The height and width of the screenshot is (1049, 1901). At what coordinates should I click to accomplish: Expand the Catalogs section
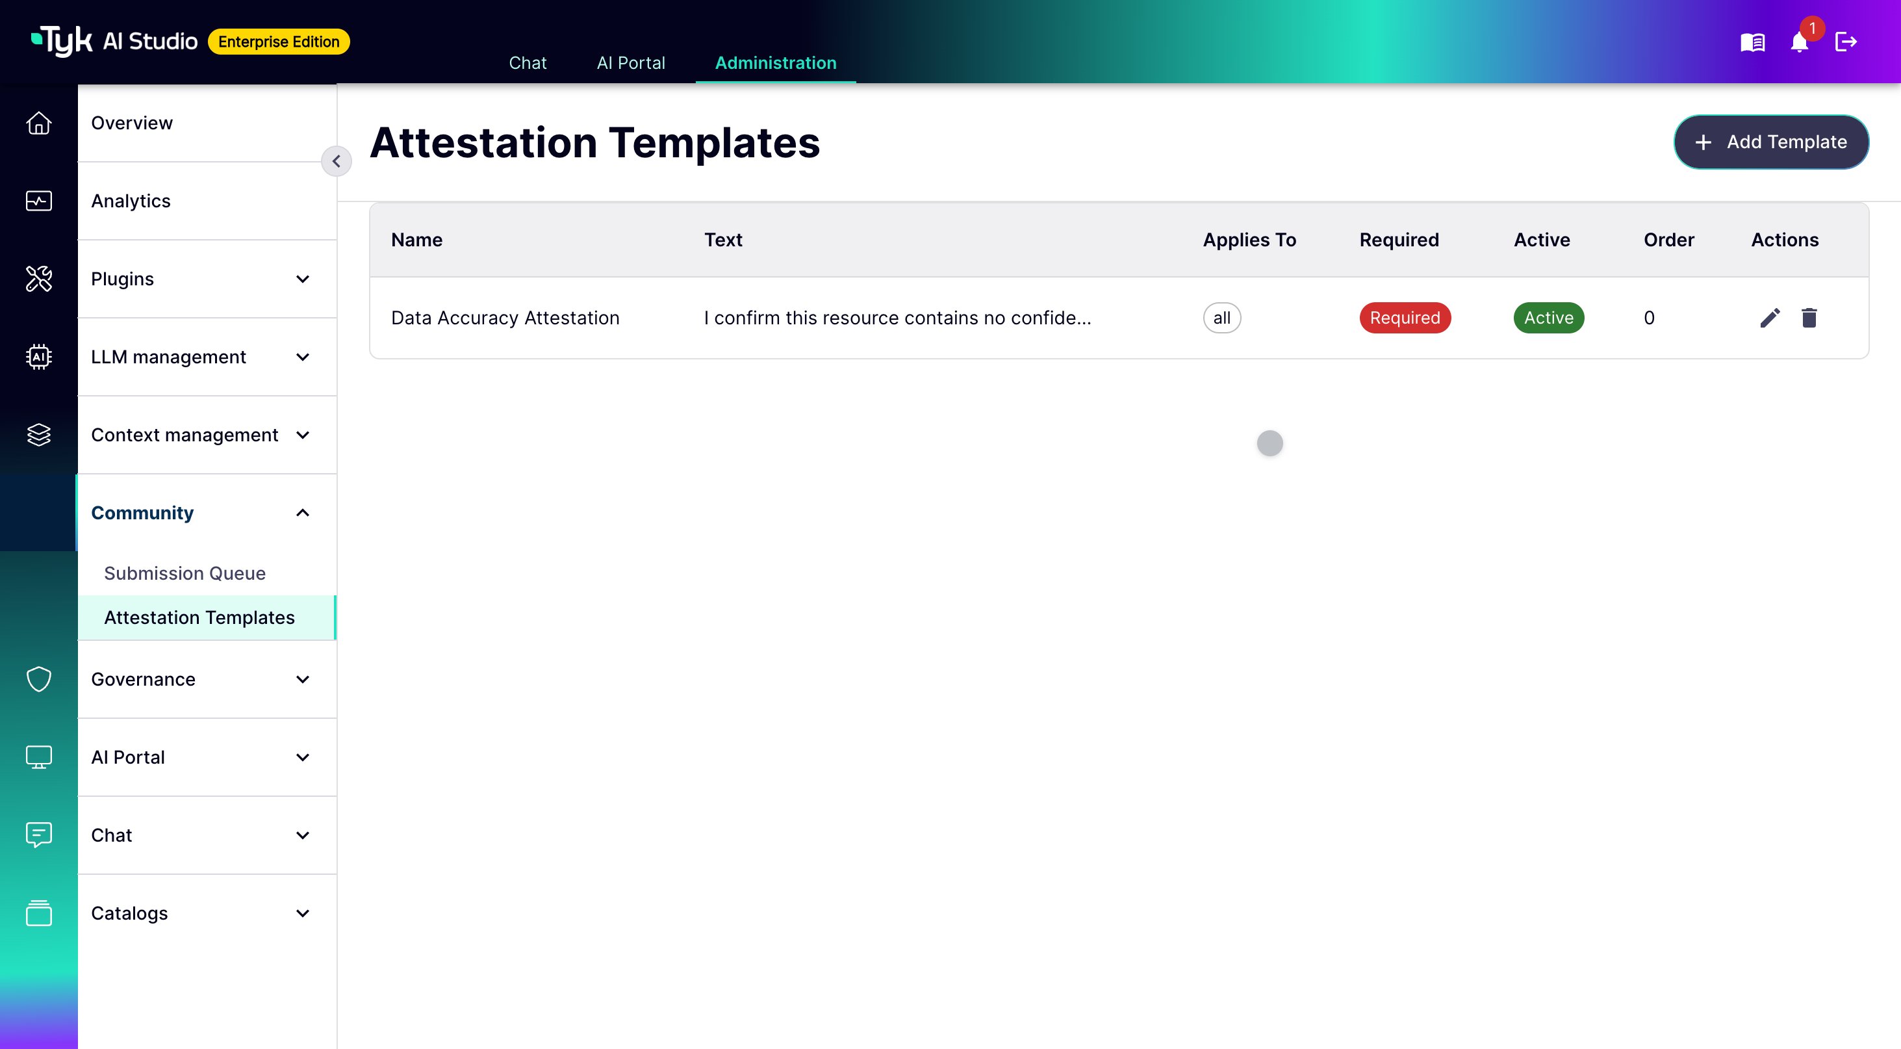pos(207,913)
